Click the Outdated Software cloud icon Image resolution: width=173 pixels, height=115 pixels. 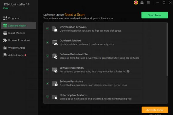[55, 43]
